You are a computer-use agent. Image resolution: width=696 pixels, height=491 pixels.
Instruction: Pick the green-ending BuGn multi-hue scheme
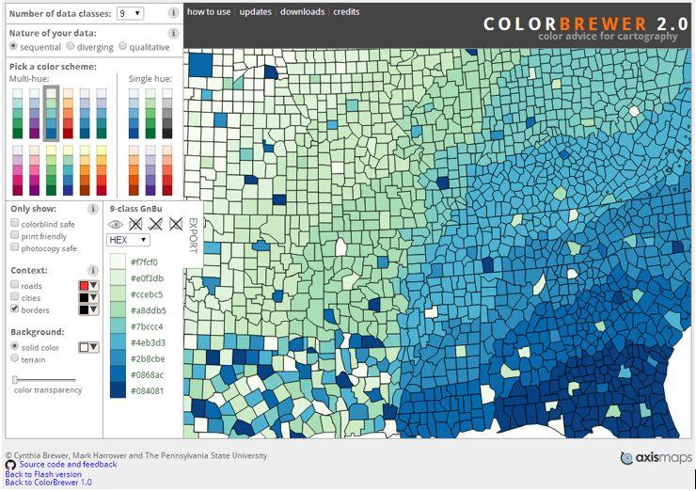pos(17,114)
